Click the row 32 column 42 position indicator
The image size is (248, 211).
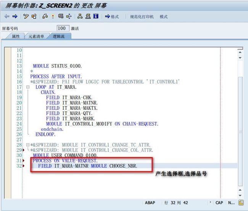176,203
